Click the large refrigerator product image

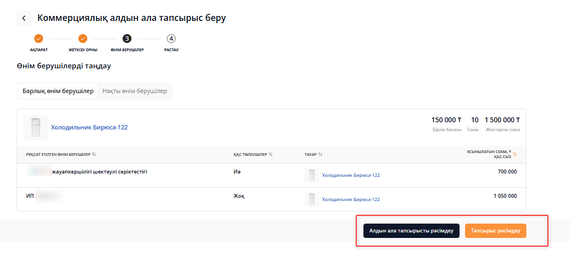(x=35, y=127)
